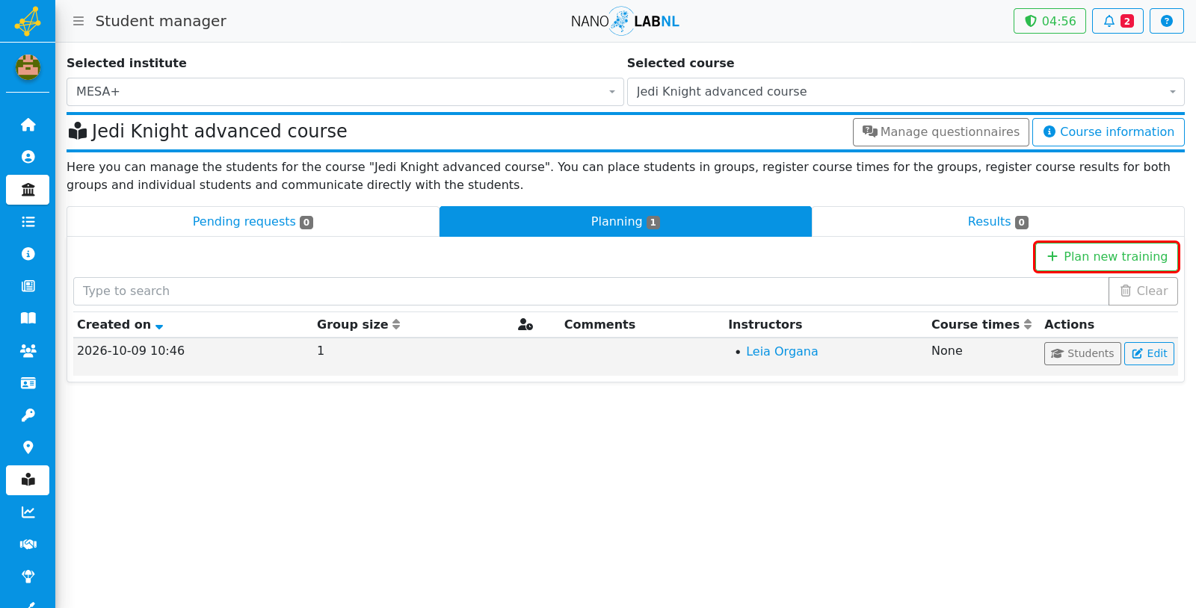Sort by Created on column
Image resolution: width=1196 pixels, height=608 pixels.
pyautogui.click(x=120, y=324)
